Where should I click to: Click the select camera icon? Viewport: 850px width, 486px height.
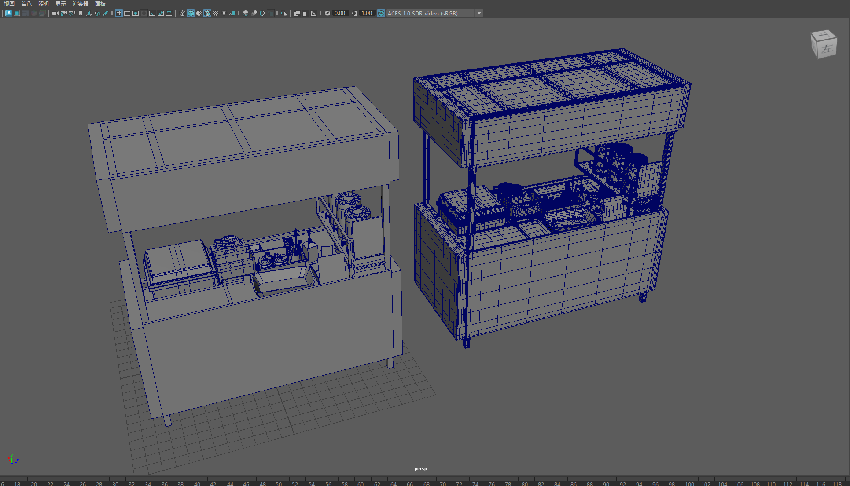(x=55, y=13)
